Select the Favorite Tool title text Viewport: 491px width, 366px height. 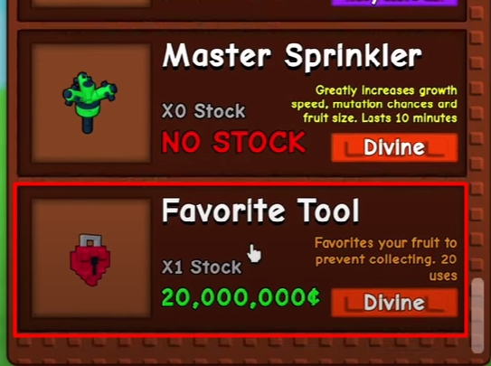[x=260, y=211]
